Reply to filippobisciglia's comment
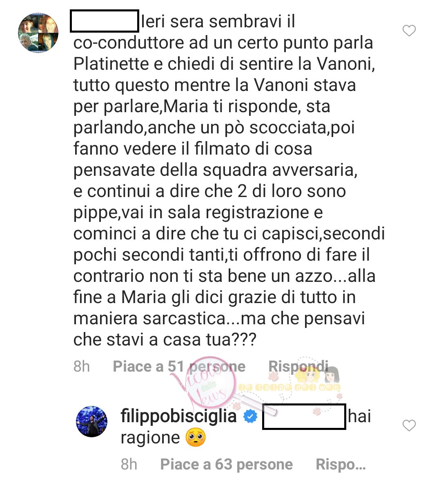441x485 pixels. point(341,465)
